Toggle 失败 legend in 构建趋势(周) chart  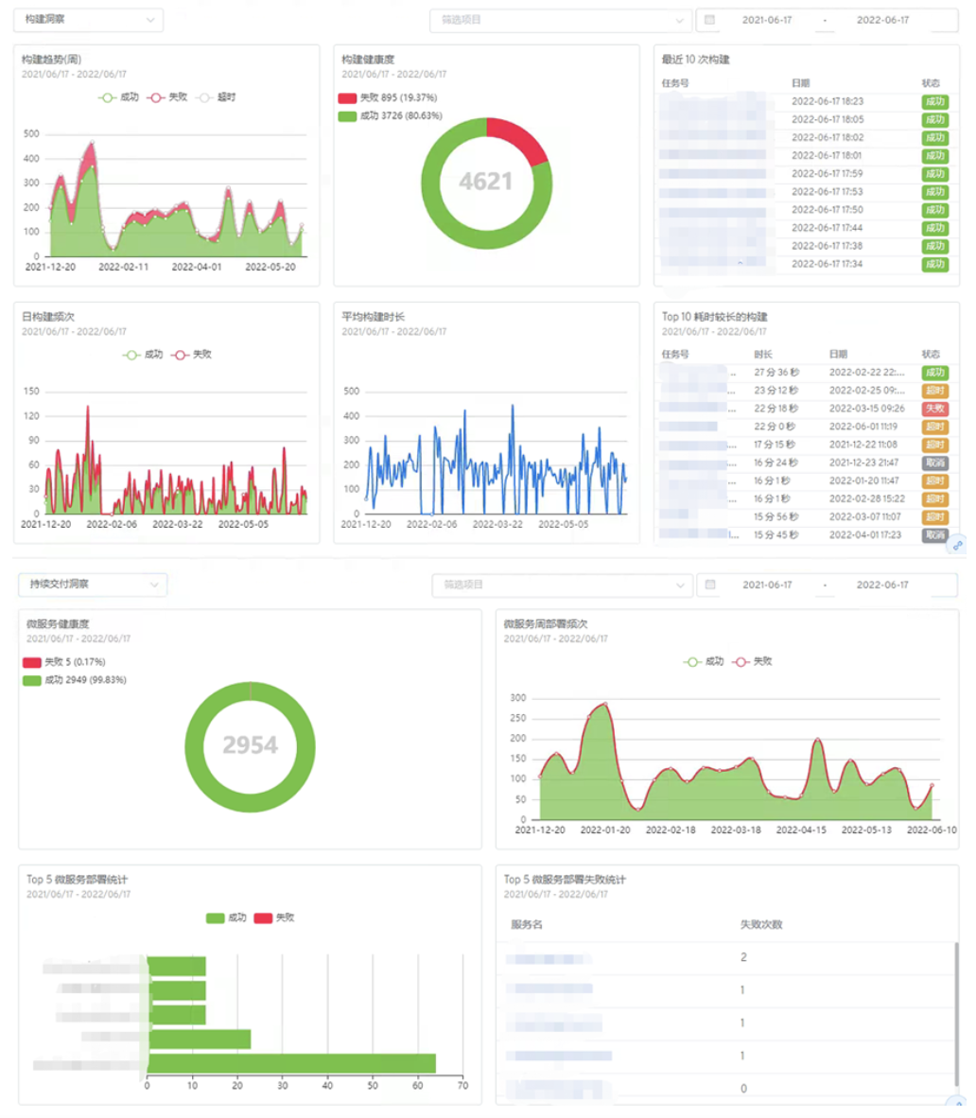[x=167, y=97]
